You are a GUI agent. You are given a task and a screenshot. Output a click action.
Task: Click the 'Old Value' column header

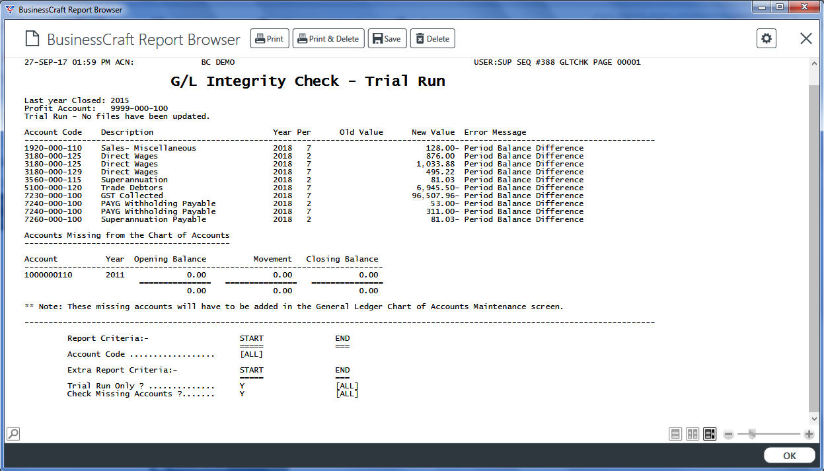[361, 132]
